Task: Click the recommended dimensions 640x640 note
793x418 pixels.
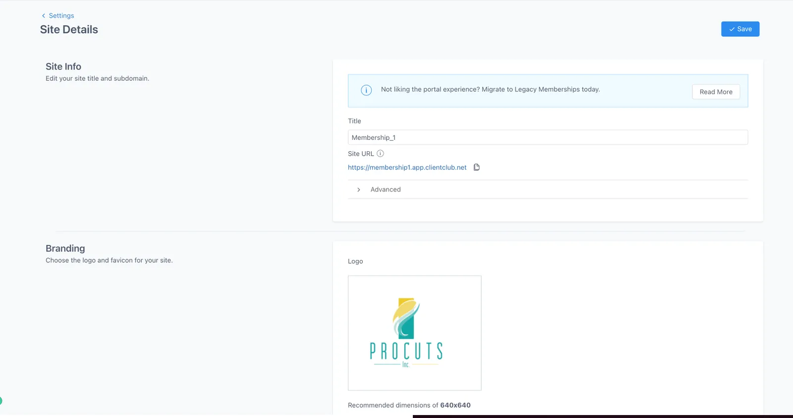Action: pos(409,405)
